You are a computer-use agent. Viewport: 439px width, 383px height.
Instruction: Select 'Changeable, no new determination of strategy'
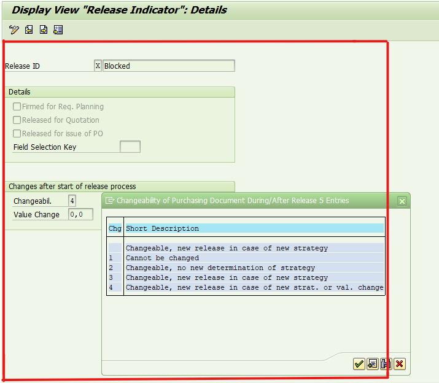[x=220, y=268]
